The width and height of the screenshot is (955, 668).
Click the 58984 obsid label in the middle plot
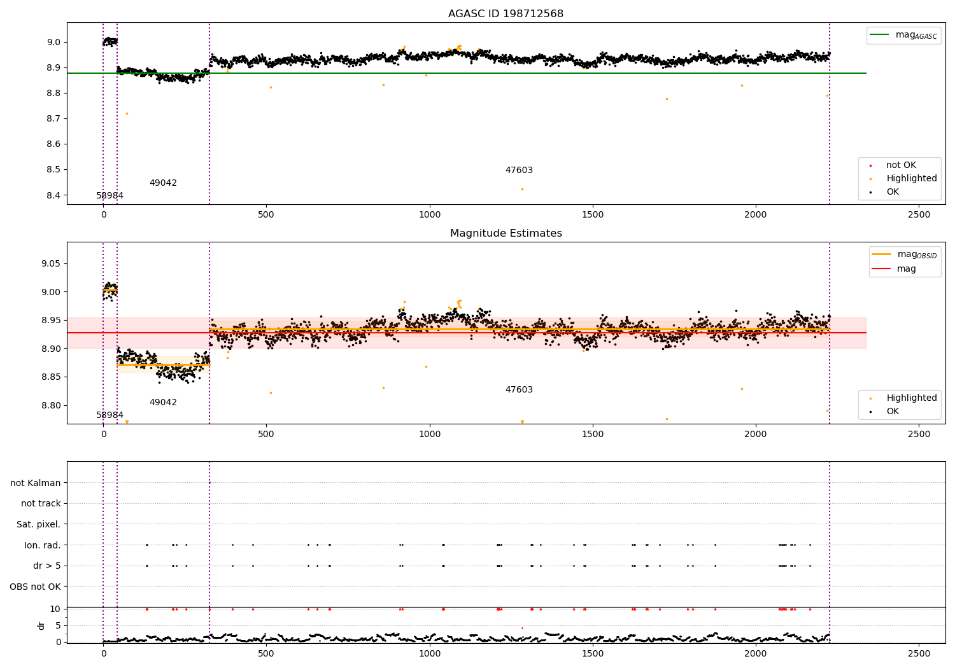click(110, 415)
